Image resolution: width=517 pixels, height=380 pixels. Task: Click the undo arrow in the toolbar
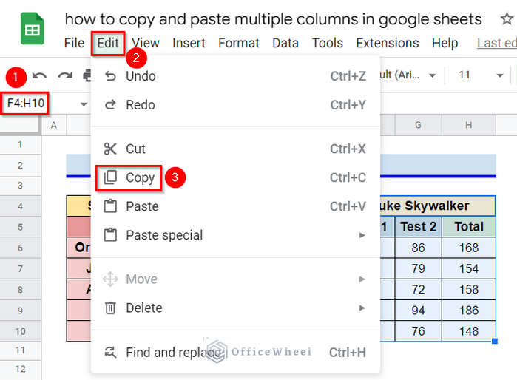pos(40,75)
